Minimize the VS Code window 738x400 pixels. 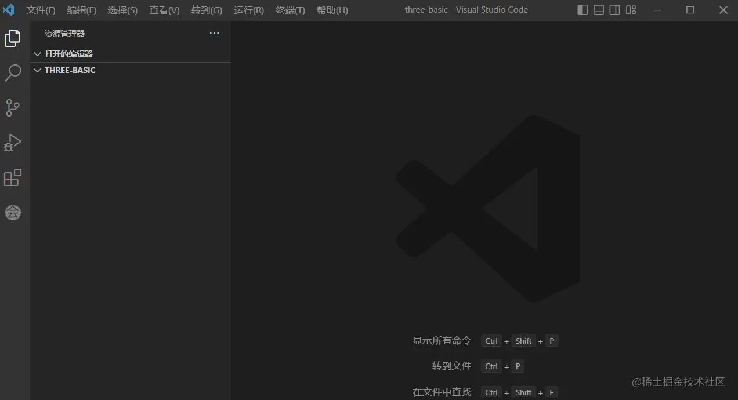tap(657, 10)
